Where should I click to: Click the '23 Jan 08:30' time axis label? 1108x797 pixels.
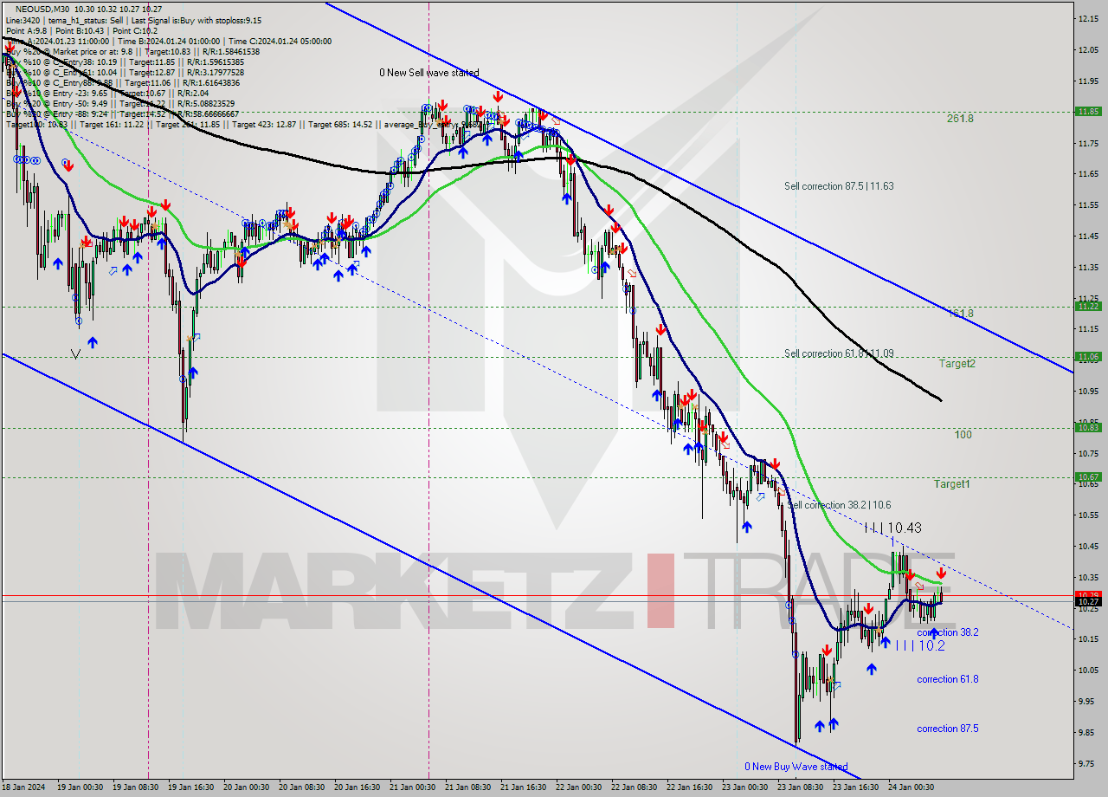[x=800, y=787]
